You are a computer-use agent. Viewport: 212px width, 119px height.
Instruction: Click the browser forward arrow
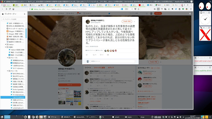(x=6, y=9)
